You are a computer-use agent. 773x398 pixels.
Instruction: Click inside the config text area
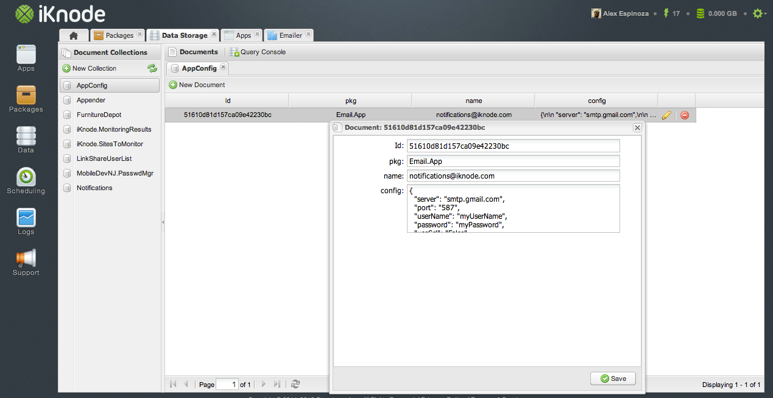(514, 208)
